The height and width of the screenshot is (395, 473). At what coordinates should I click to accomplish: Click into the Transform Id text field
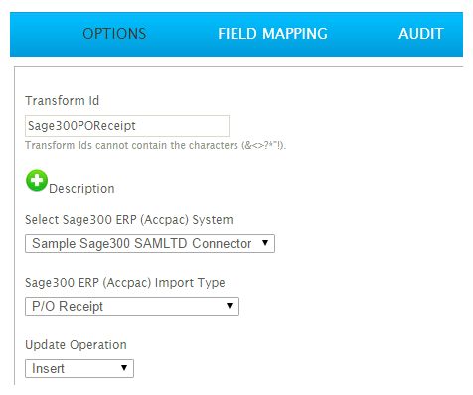coord(127,126)
